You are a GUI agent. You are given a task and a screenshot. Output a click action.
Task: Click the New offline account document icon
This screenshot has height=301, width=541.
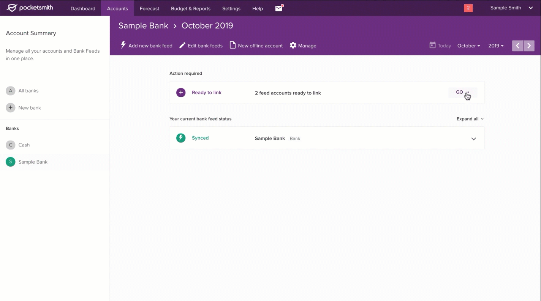233,45
